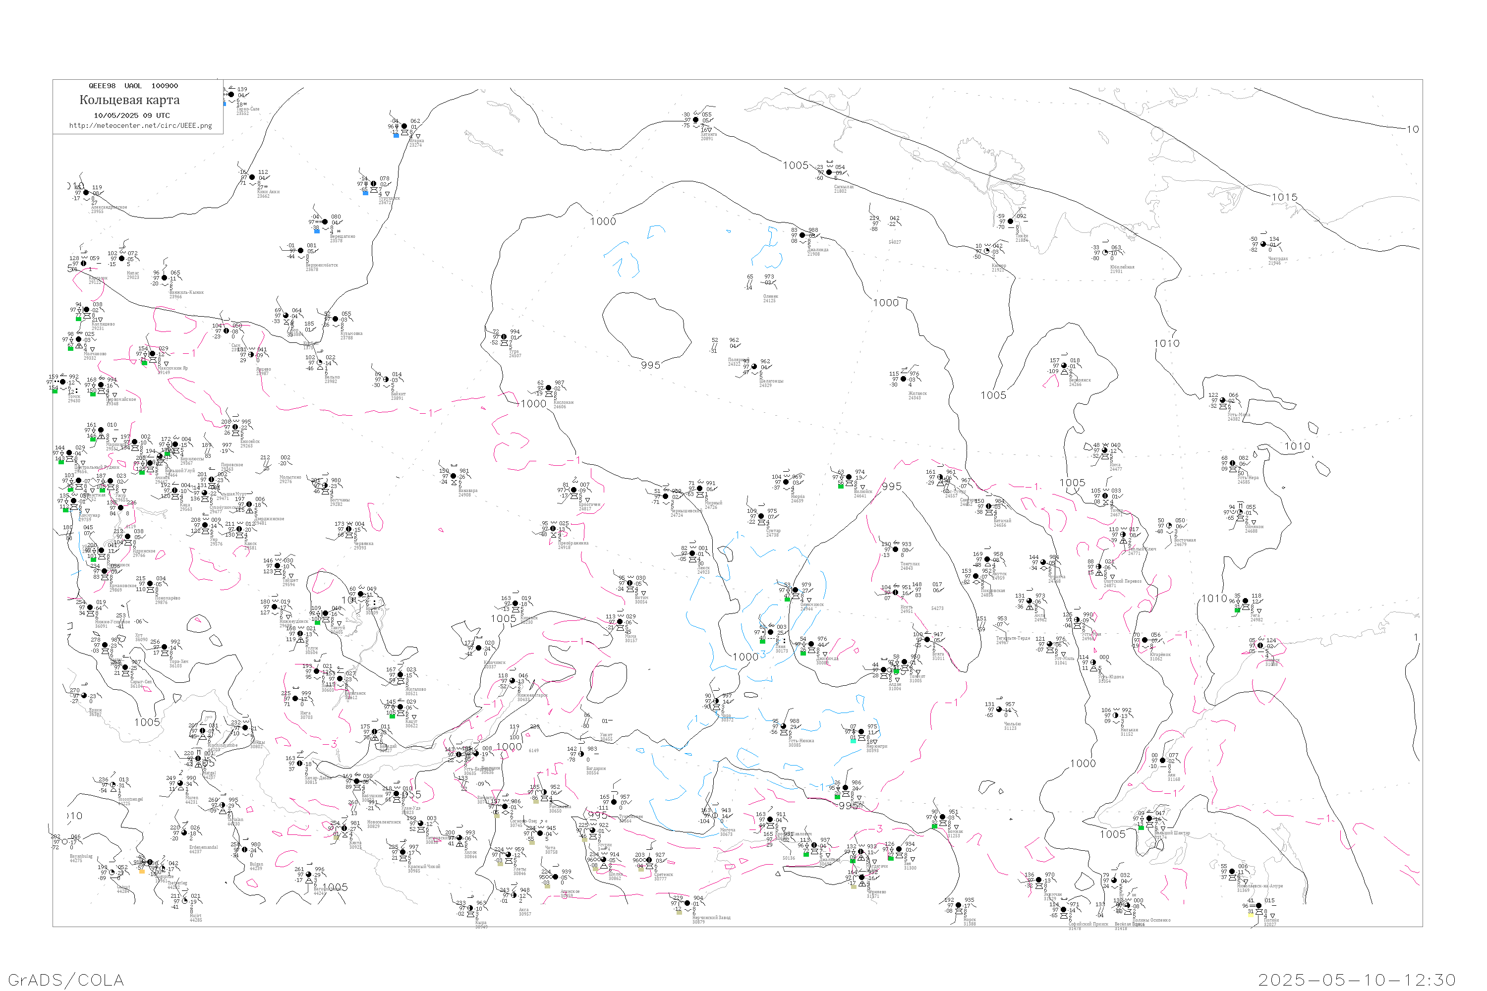Click the Верещагино filled station circle
This screenshot has height=991, width=1487.
pyautogui.click(x=325, y=222)
